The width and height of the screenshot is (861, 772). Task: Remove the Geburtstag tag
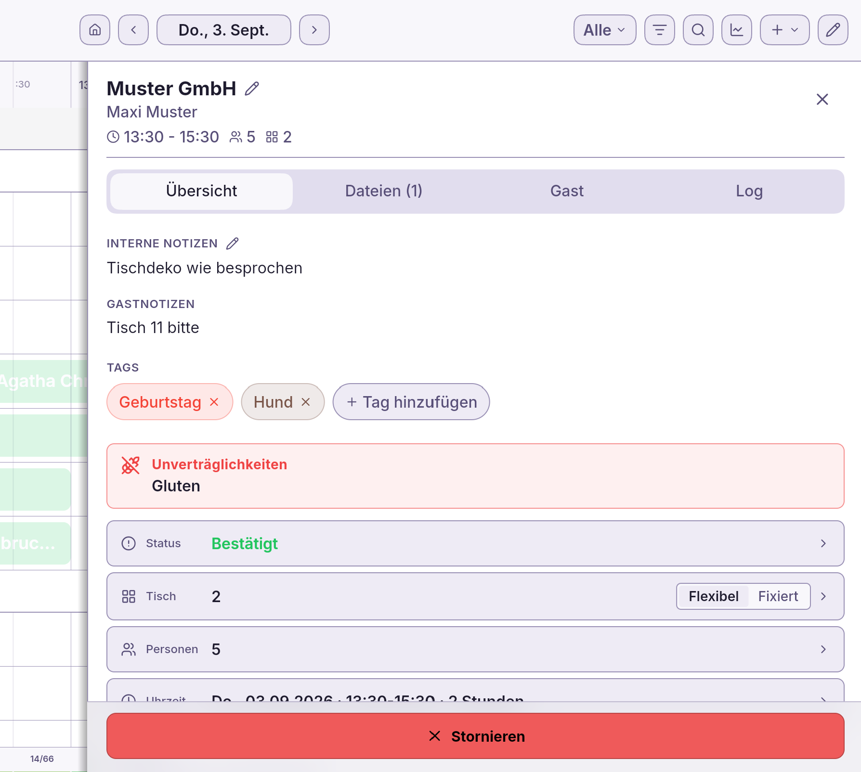click(214, 402)
